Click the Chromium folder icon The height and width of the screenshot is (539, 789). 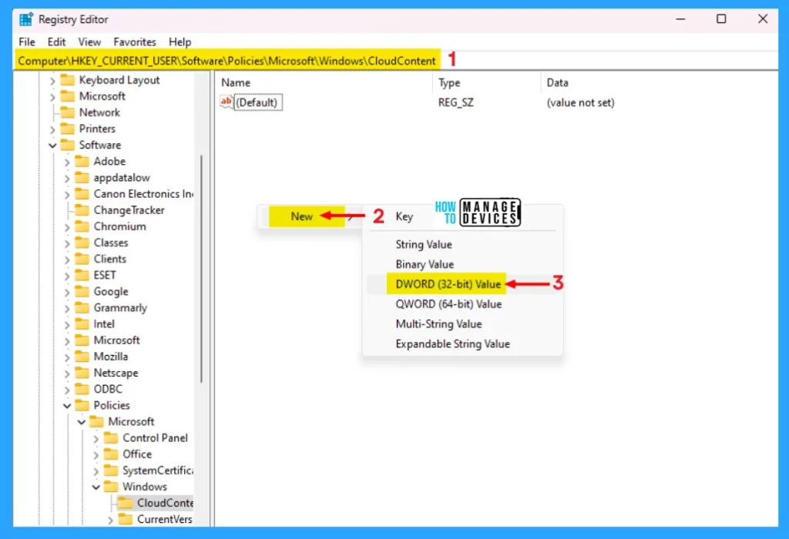[x=82, y=226]
